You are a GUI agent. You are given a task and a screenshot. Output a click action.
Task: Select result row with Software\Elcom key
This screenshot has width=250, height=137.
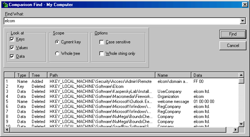(121, 86)
